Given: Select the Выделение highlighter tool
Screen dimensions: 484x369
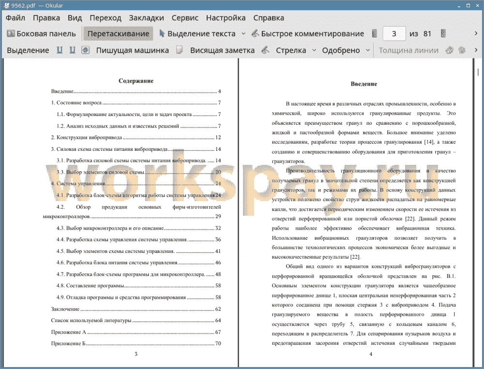Looking at the screenshot, I should click(x=28, y=50).
